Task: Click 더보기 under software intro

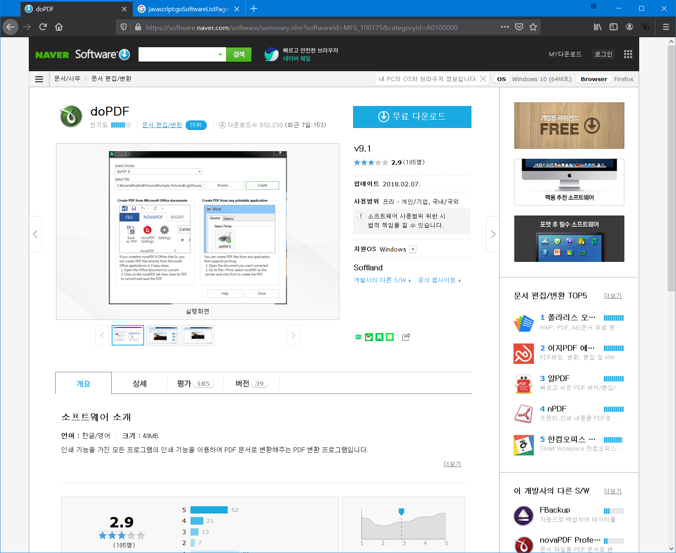Action: [452, 464]
